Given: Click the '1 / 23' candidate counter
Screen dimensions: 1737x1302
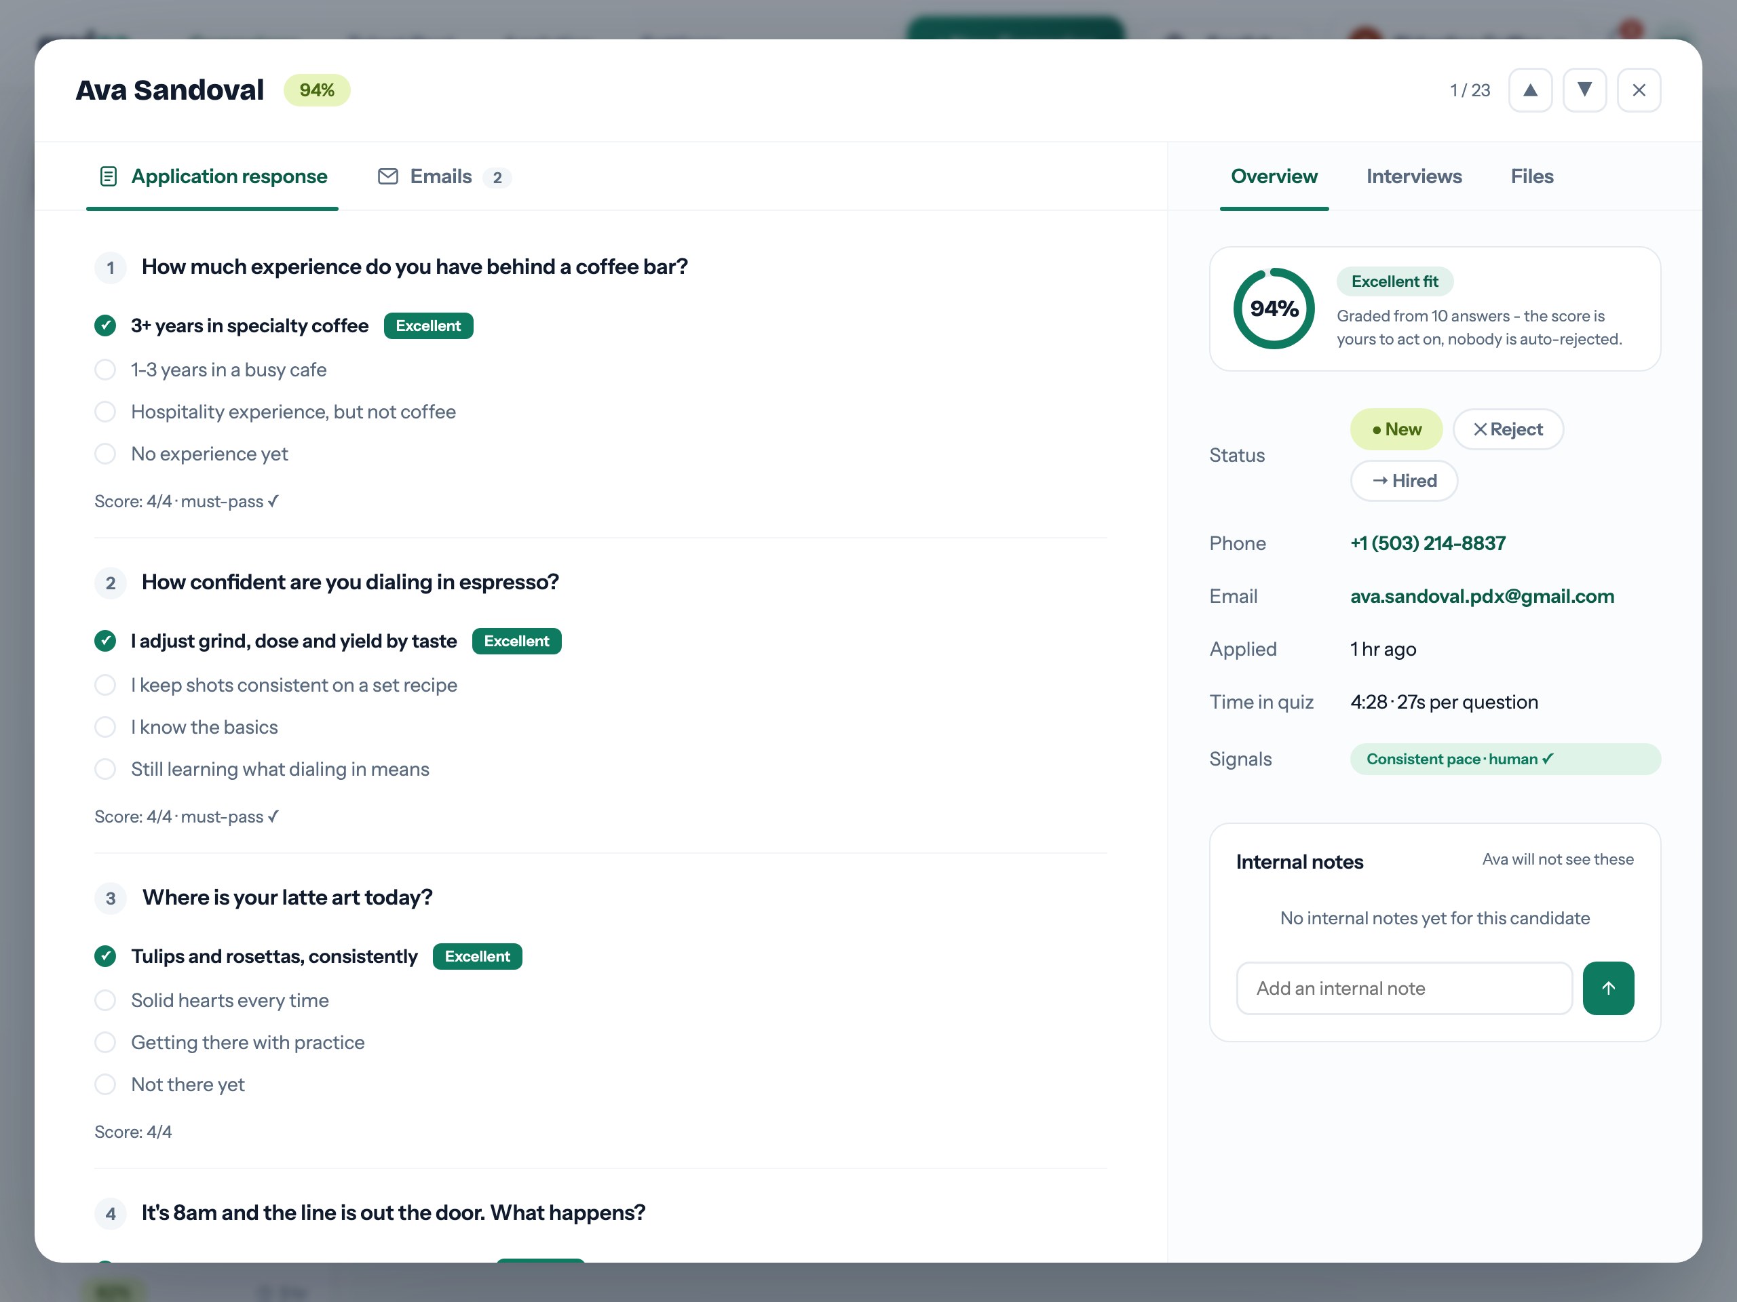Looking at the screenshot, I should [1469, 91].
